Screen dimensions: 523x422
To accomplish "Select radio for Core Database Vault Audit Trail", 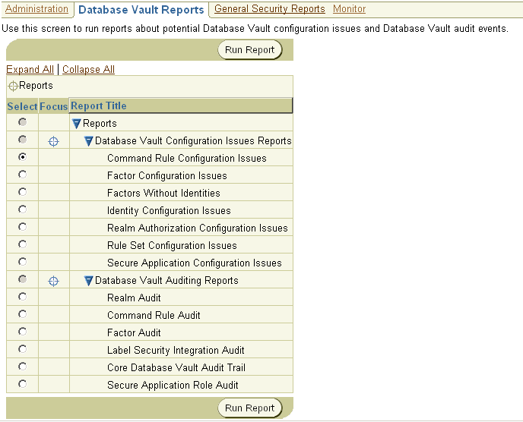I will click(x=22, y=367).
